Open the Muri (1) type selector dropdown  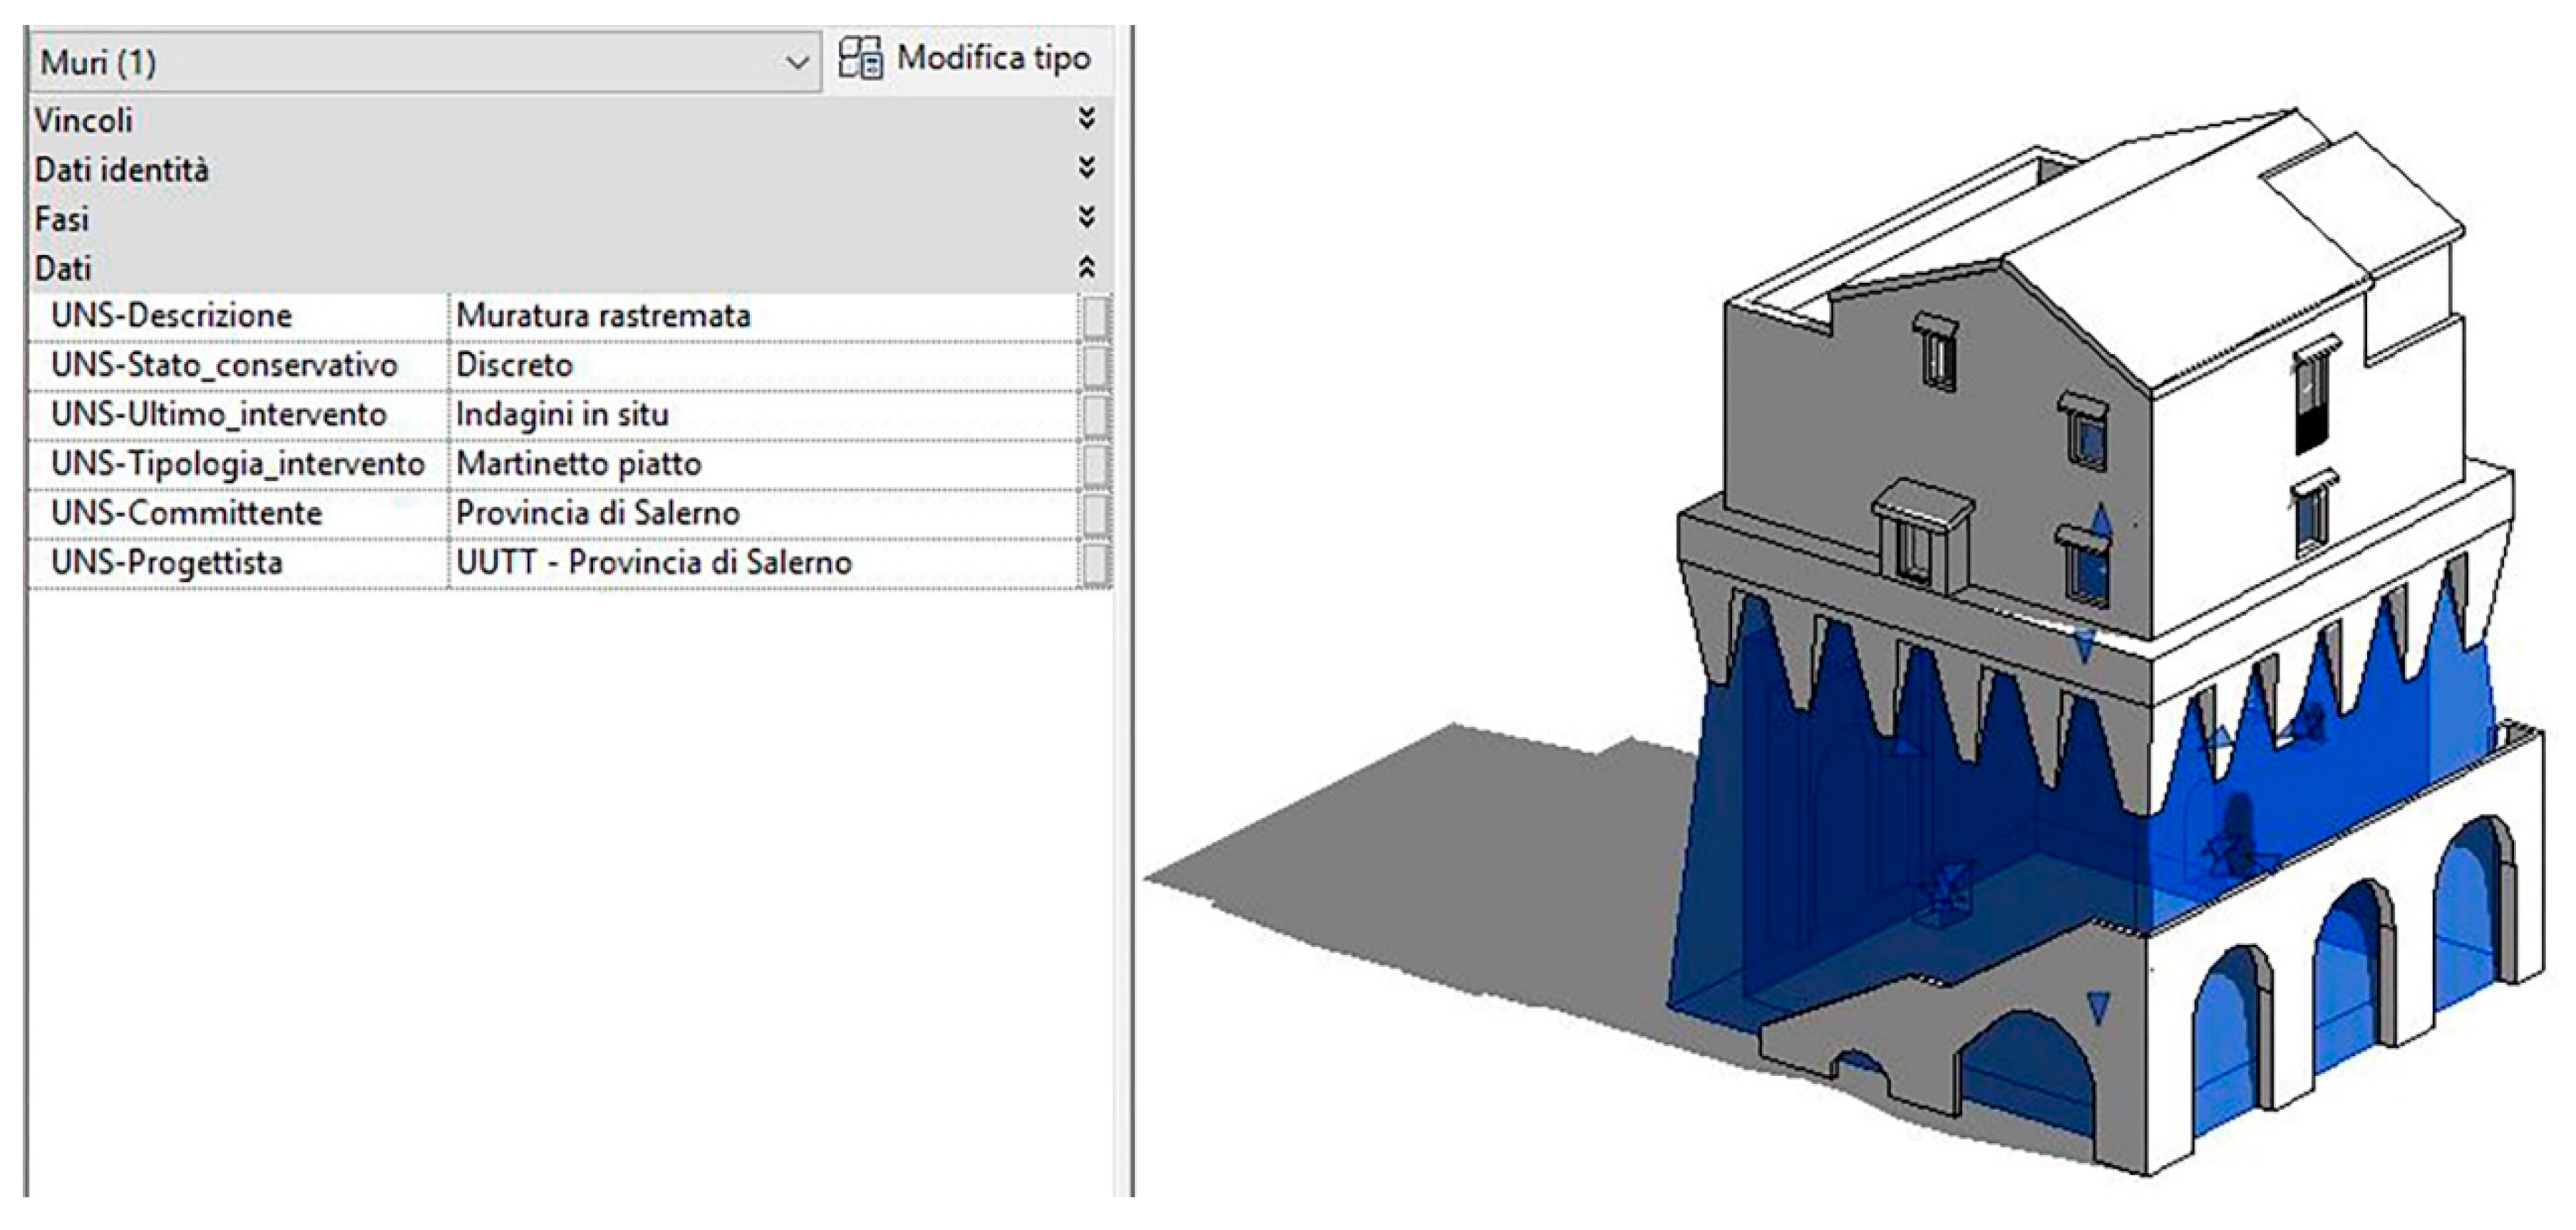coord(796,63)
